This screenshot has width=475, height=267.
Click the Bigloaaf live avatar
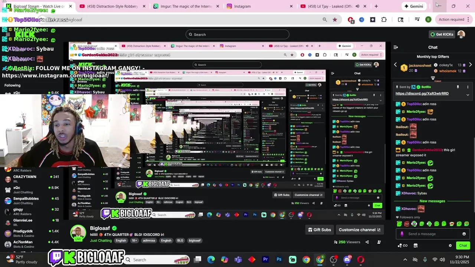78,233
